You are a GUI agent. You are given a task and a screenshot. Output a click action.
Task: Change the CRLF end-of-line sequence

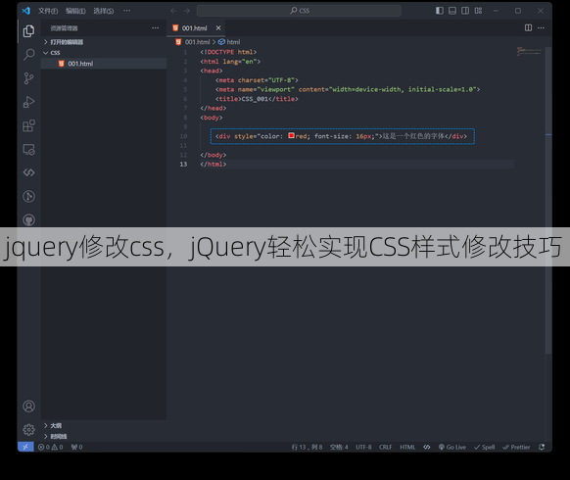[385, 447]
